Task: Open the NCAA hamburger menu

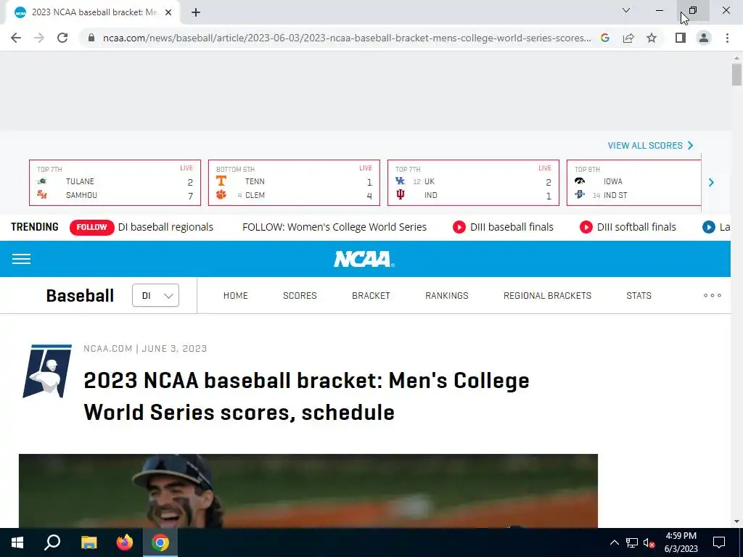Action: coord(21,259)
